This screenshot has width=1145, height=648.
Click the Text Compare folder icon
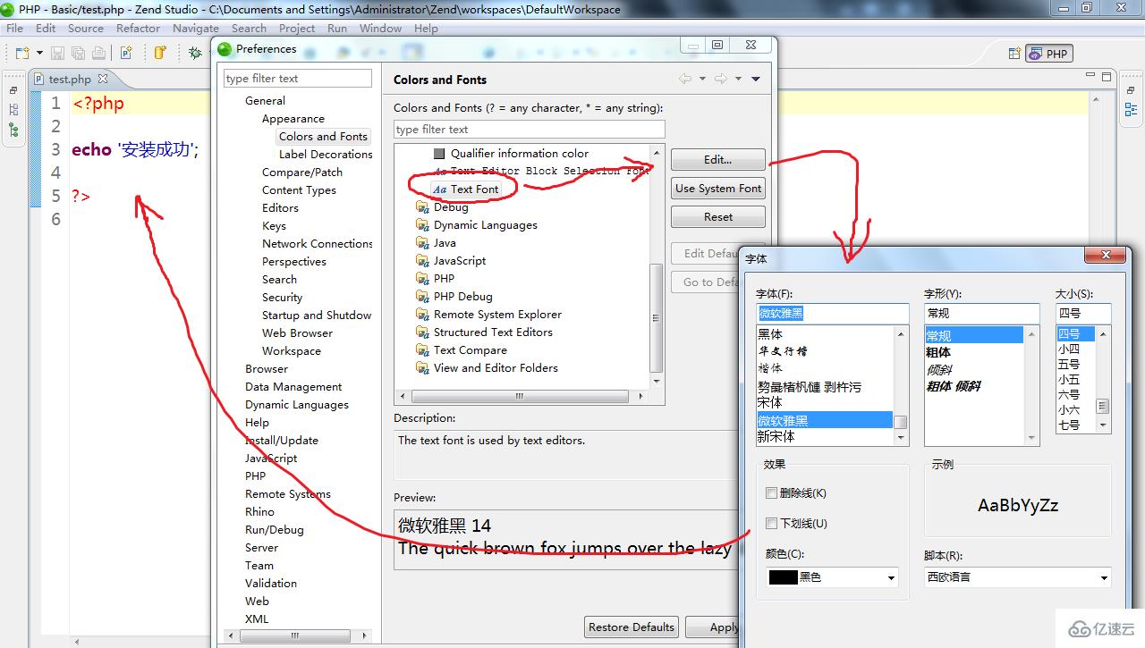pos(422,349)
